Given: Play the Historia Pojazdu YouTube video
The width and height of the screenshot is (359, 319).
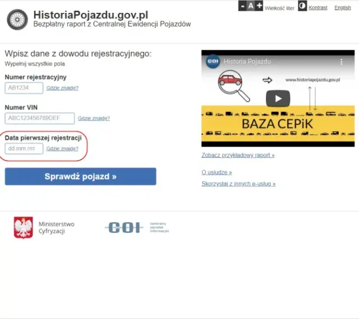Looking at the screenshot, I should (278, 98).
